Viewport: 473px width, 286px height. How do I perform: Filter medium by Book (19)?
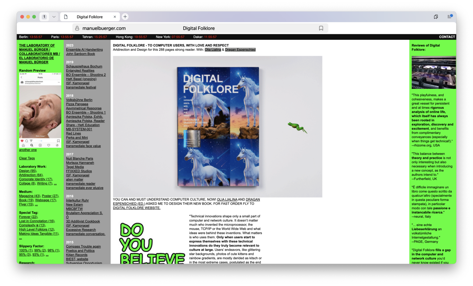(26, 200)
